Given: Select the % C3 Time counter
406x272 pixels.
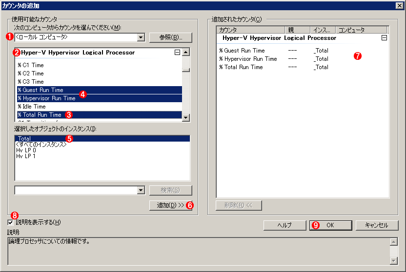Looking at the screenshot, I should [x=100, y=82].
